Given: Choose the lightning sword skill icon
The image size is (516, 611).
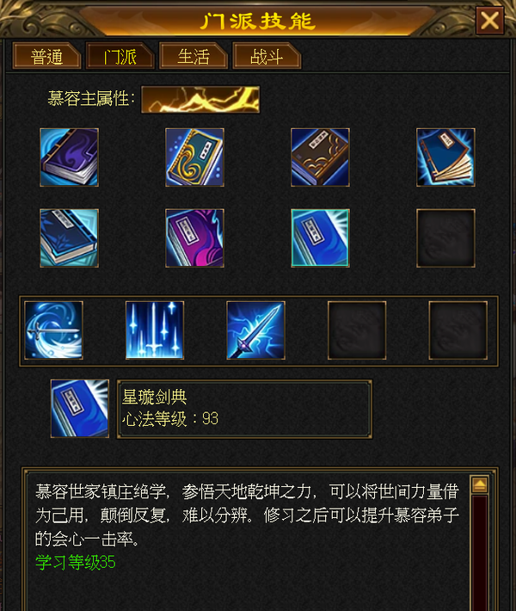Looking at the screenshot, I should coord(256,330).
